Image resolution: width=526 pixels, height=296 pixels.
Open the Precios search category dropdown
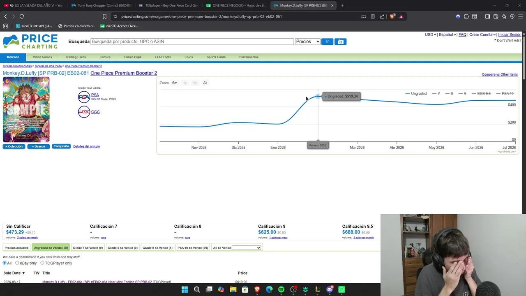(307, 42)
